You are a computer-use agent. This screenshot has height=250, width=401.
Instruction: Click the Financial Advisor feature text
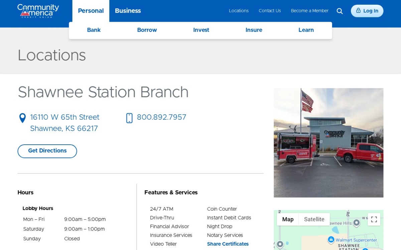(x=169, y=226)
